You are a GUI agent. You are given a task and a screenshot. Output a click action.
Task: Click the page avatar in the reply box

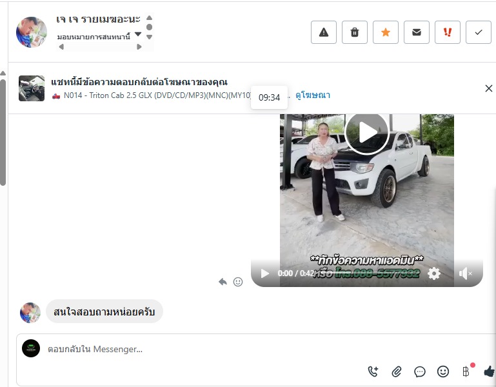coord(31,348)
